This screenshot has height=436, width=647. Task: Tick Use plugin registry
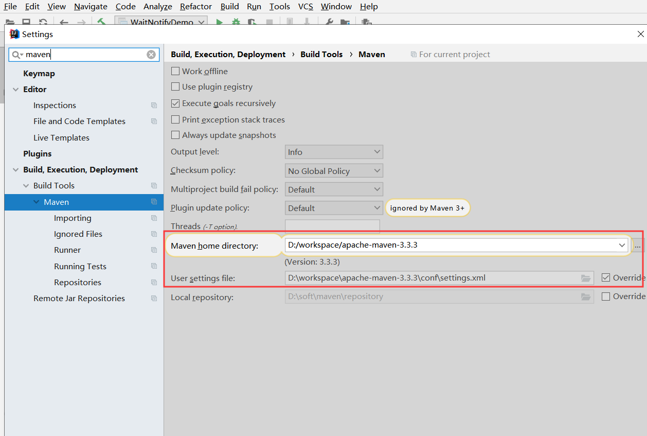point(175,86)
